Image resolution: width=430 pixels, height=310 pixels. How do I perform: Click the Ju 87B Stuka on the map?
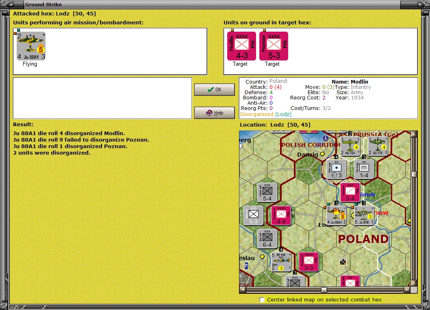click(364, 215)
